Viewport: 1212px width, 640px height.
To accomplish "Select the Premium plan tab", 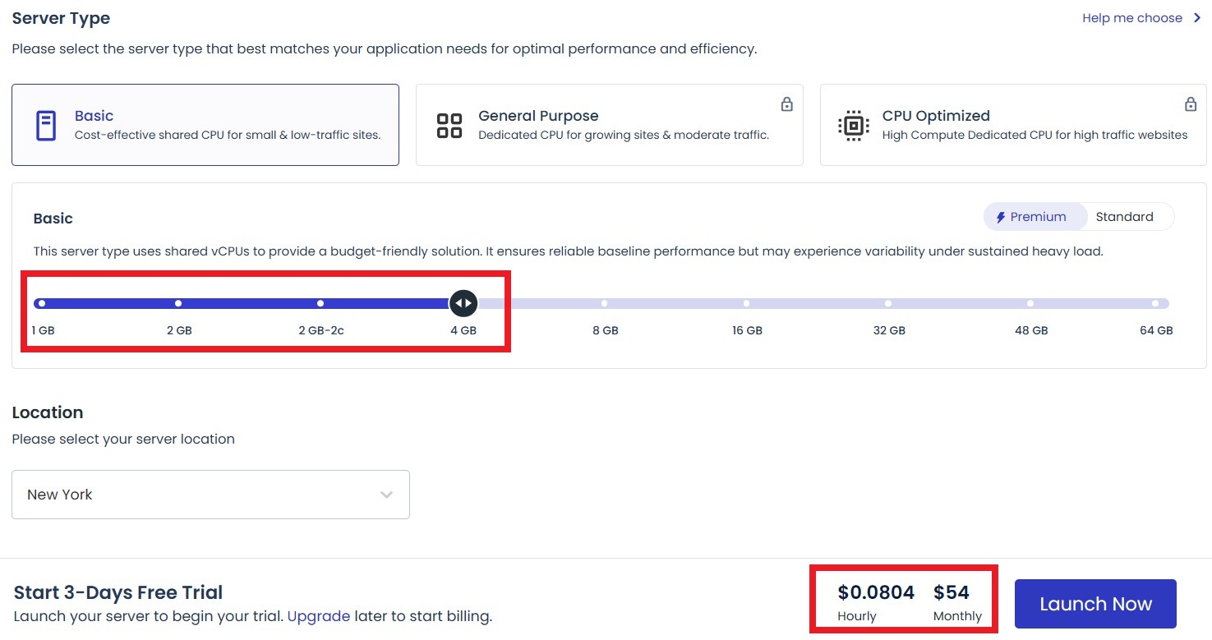I will click(x=1034, y=216).
